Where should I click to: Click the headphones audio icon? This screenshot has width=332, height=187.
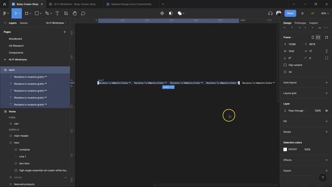coord(270,14)
